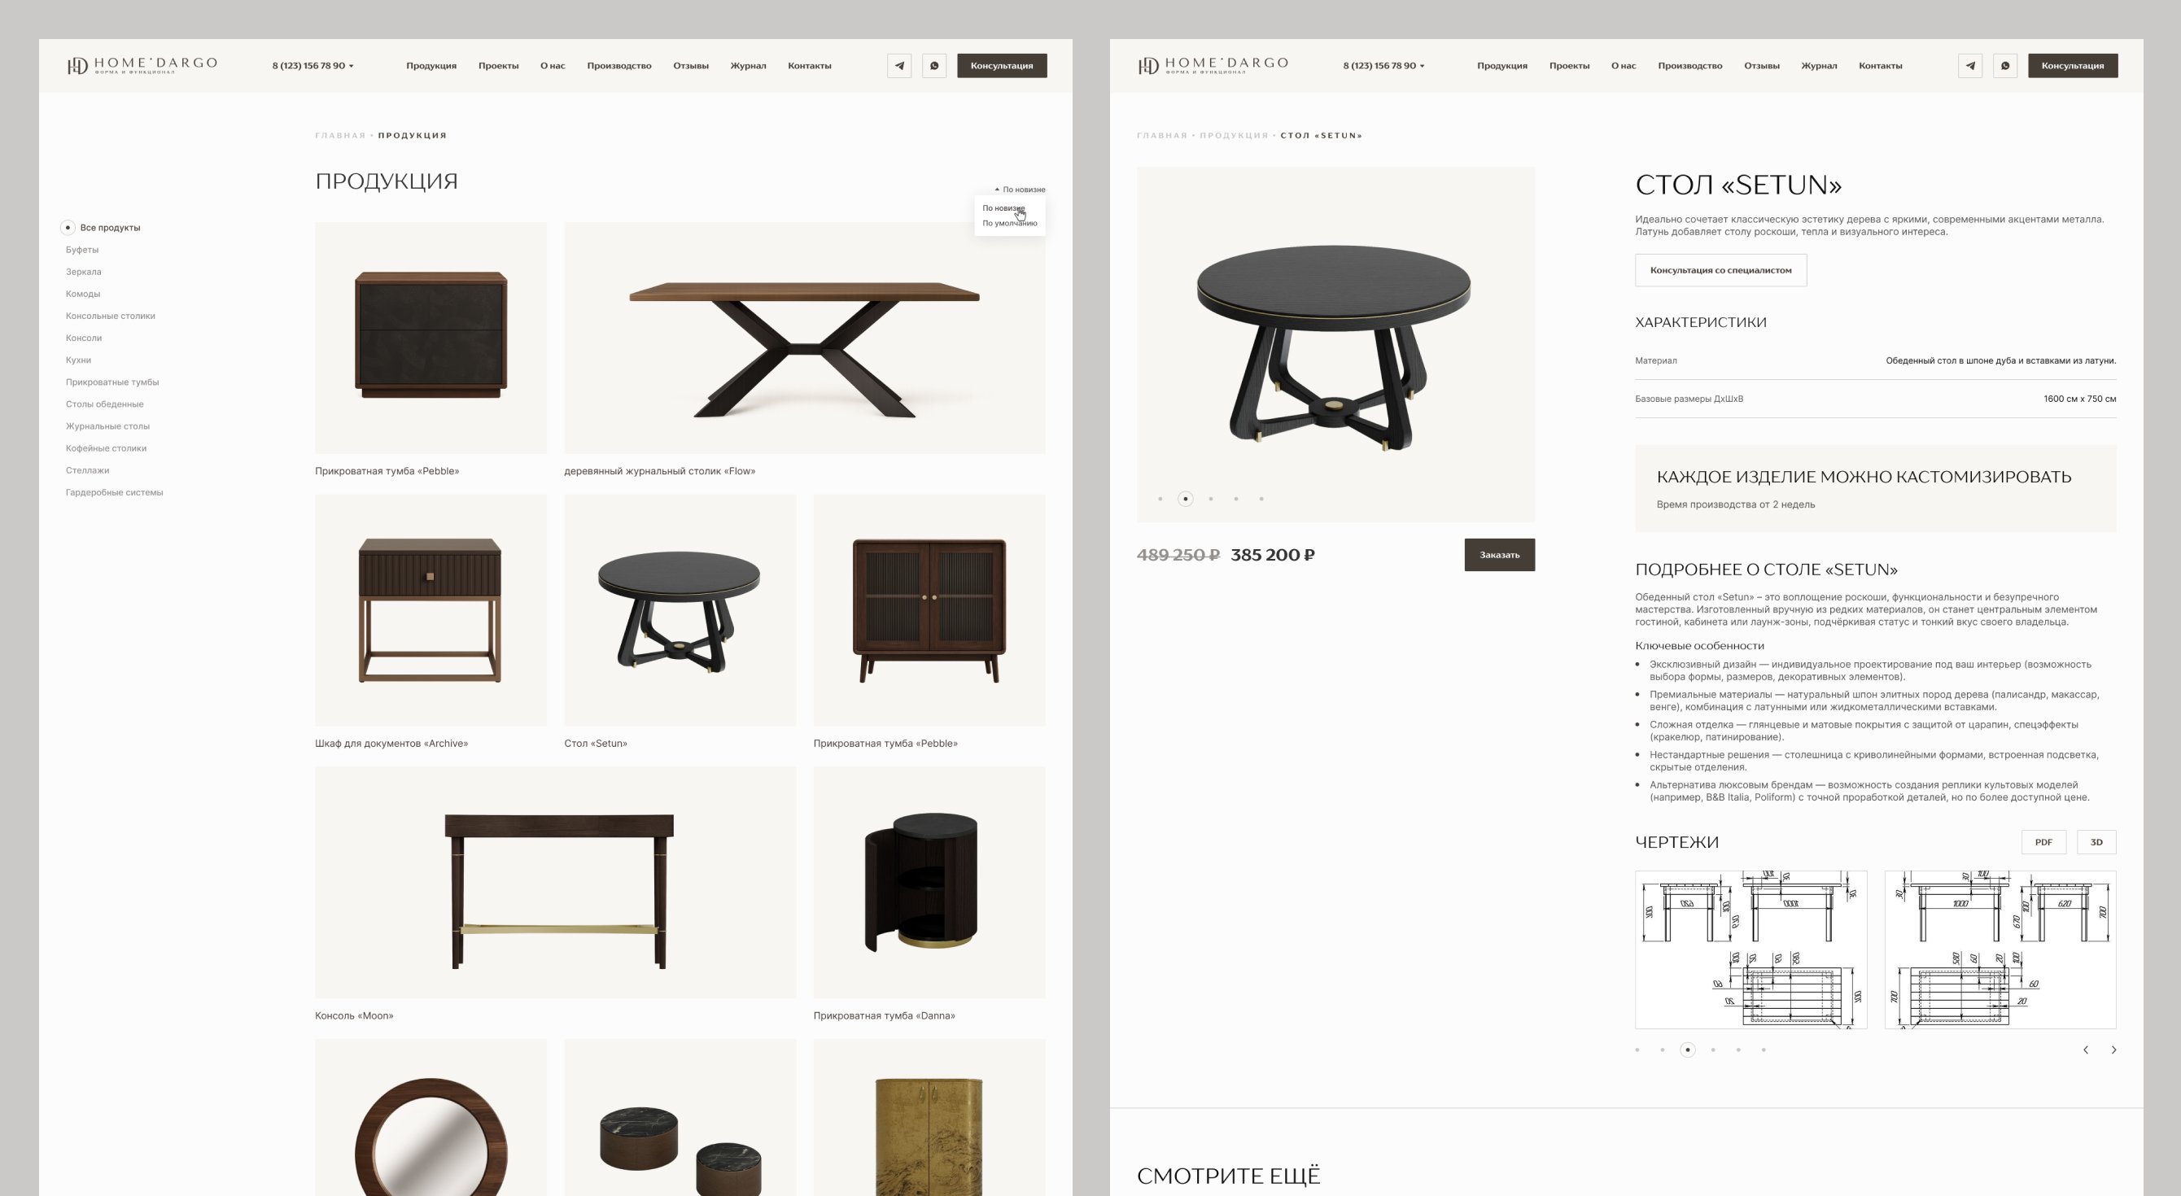Click the Home Dargo logo on the right page

(1213, 65)
